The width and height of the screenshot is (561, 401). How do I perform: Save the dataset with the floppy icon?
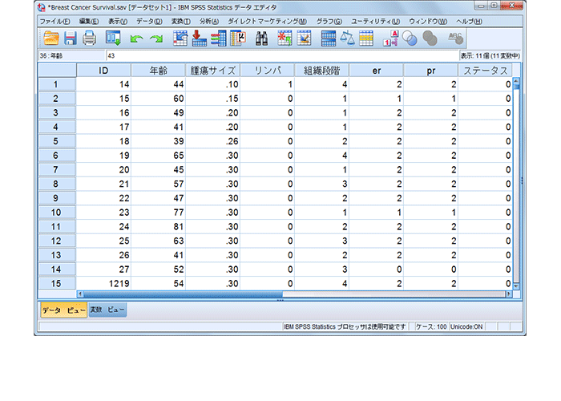(71, 38)
